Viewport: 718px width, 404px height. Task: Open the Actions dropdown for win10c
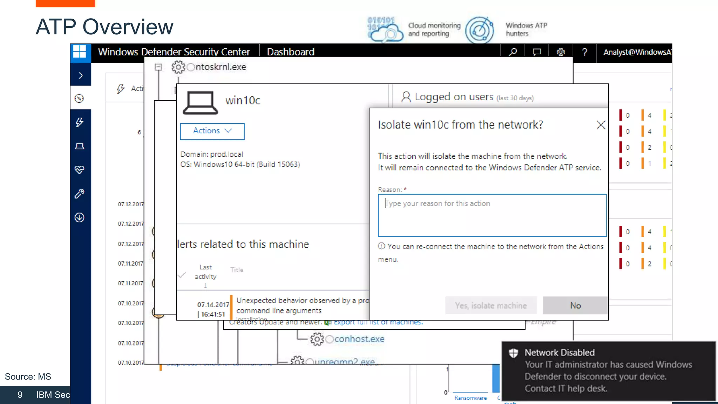(212, 131)
